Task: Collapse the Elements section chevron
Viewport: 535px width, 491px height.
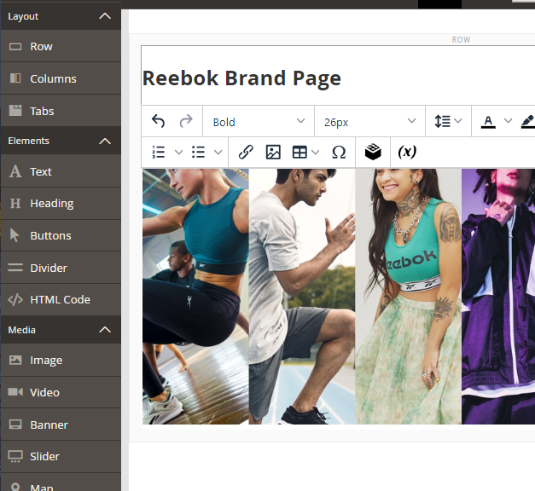Action: click(x=105, y=141)
